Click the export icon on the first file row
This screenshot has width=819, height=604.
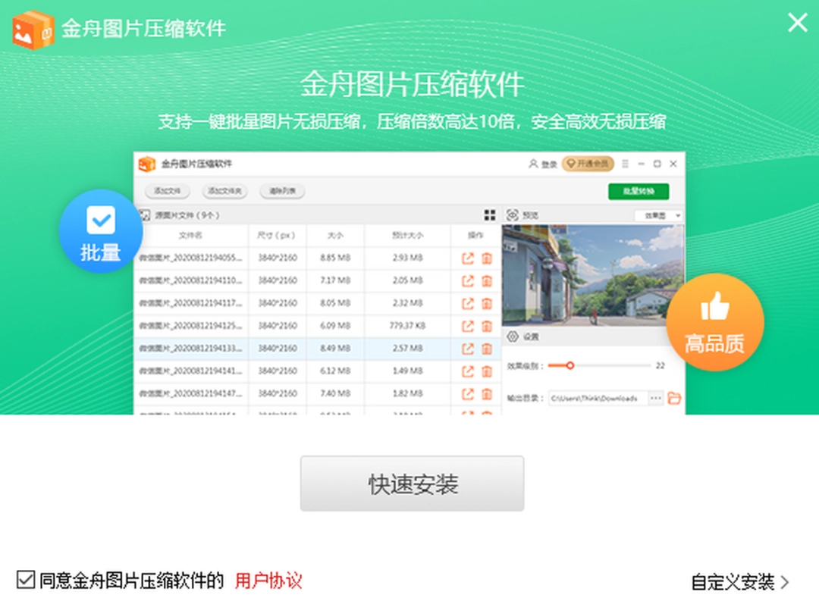click(x=469, y=258)
